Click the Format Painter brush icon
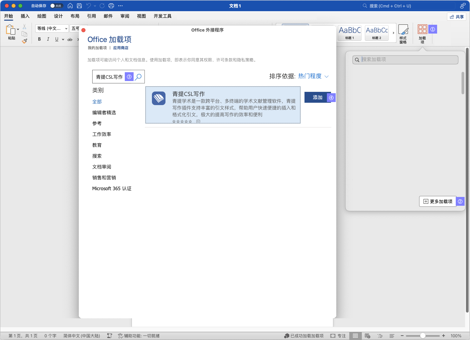Image resolution: width=470 pixels, height=340 pixels. click(24, 41)
